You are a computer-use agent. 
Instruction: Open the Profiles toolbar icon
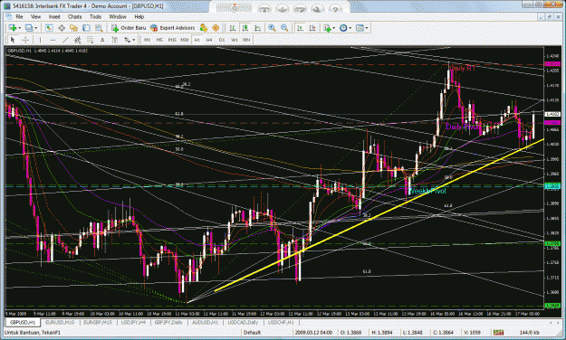[x=28, y=28]
